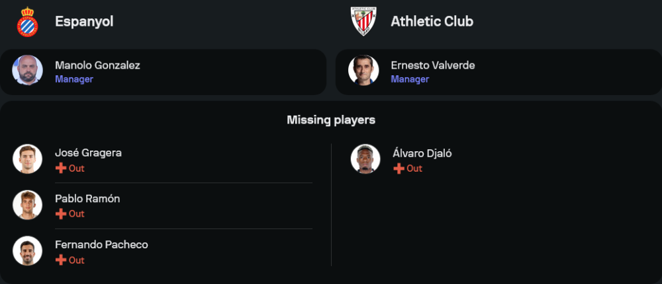Open the Athletic Club team name link
This screenshot has width=662, height=284.
[432, 21]
